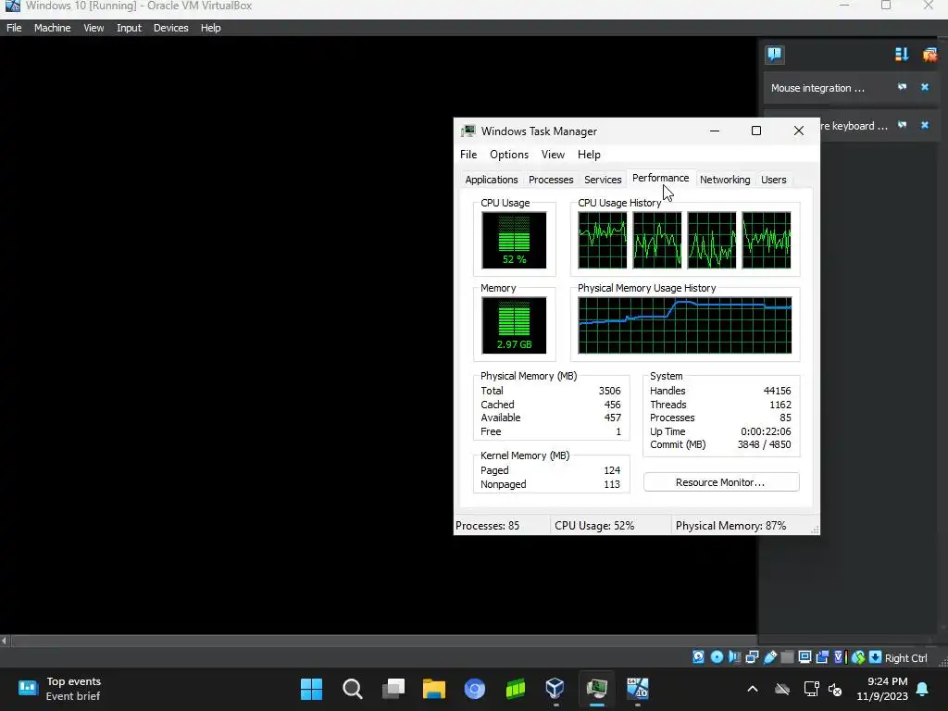Open File Explorer from the taskbar
Image resolution: width=948 pixels, height=711 pixels.
pos(433,689)
